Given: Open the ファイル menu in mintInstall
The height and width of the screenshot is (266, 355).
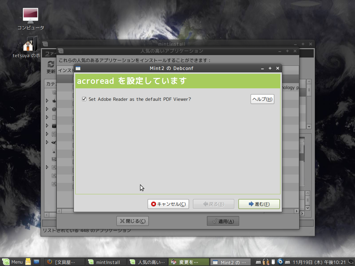Looking at the screenshot, I should tap(50, 54).
